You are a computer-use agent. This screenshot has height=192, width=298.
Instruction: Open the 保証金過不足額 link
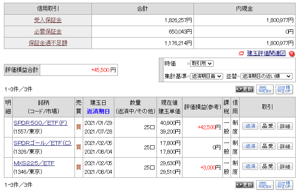(48, 43)
